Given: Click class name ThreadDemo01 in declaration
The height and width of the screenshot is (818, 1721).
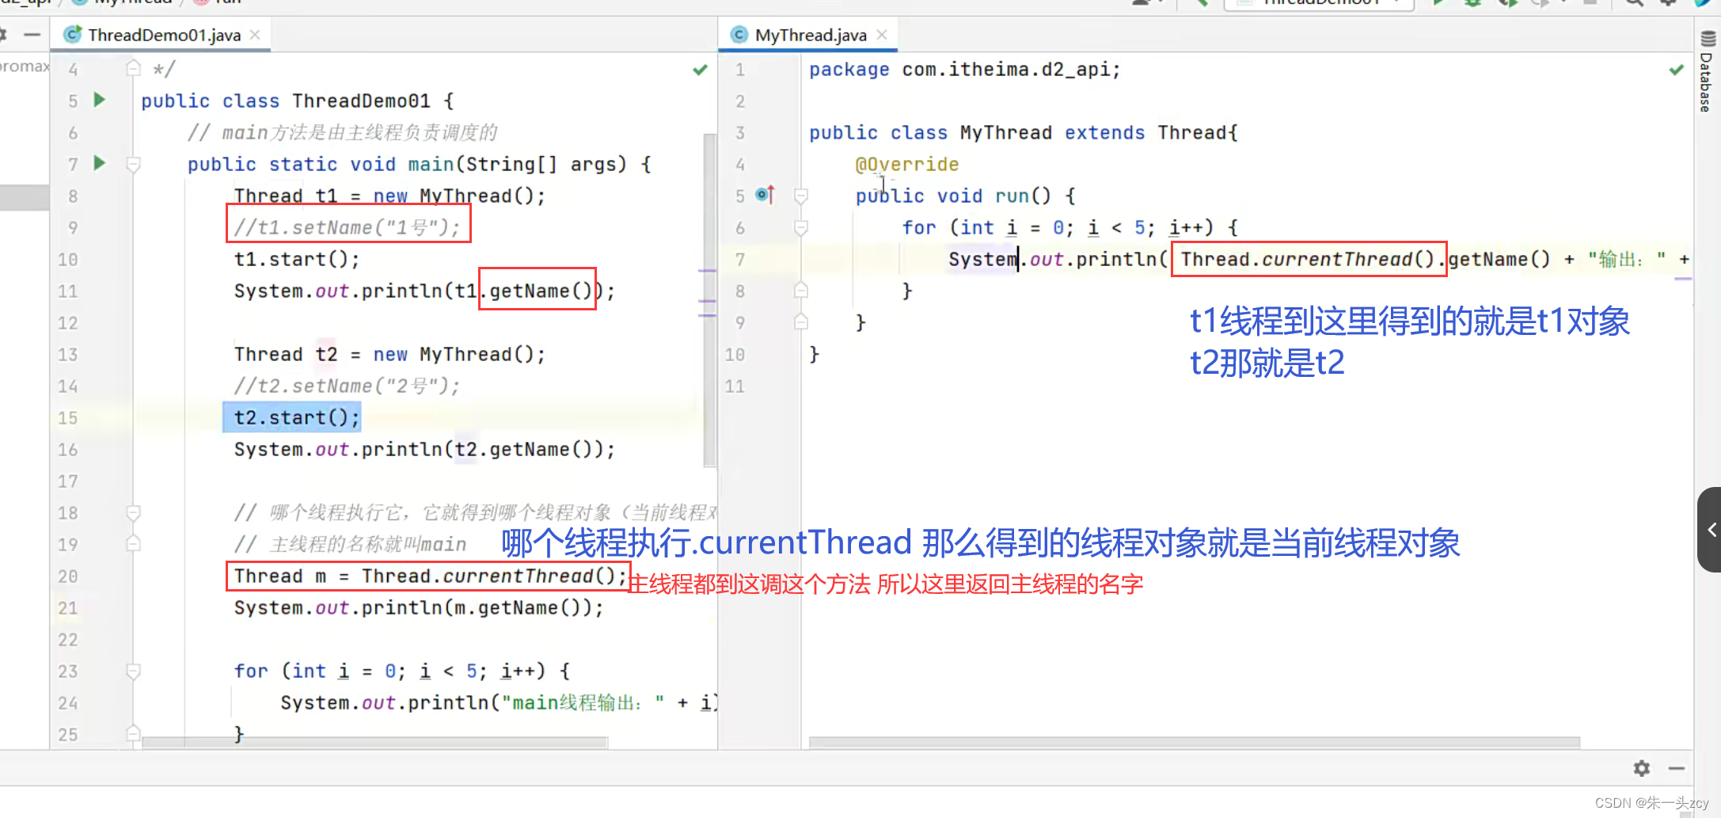Looking at the screenshot, I should (x=361, y=101).
